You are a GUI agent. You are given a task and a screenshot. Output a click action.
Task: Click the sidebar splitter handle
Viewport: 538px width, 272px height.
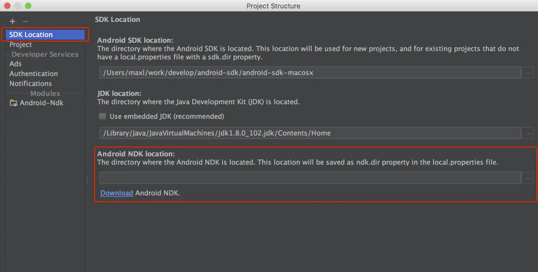tap(87, 180)
